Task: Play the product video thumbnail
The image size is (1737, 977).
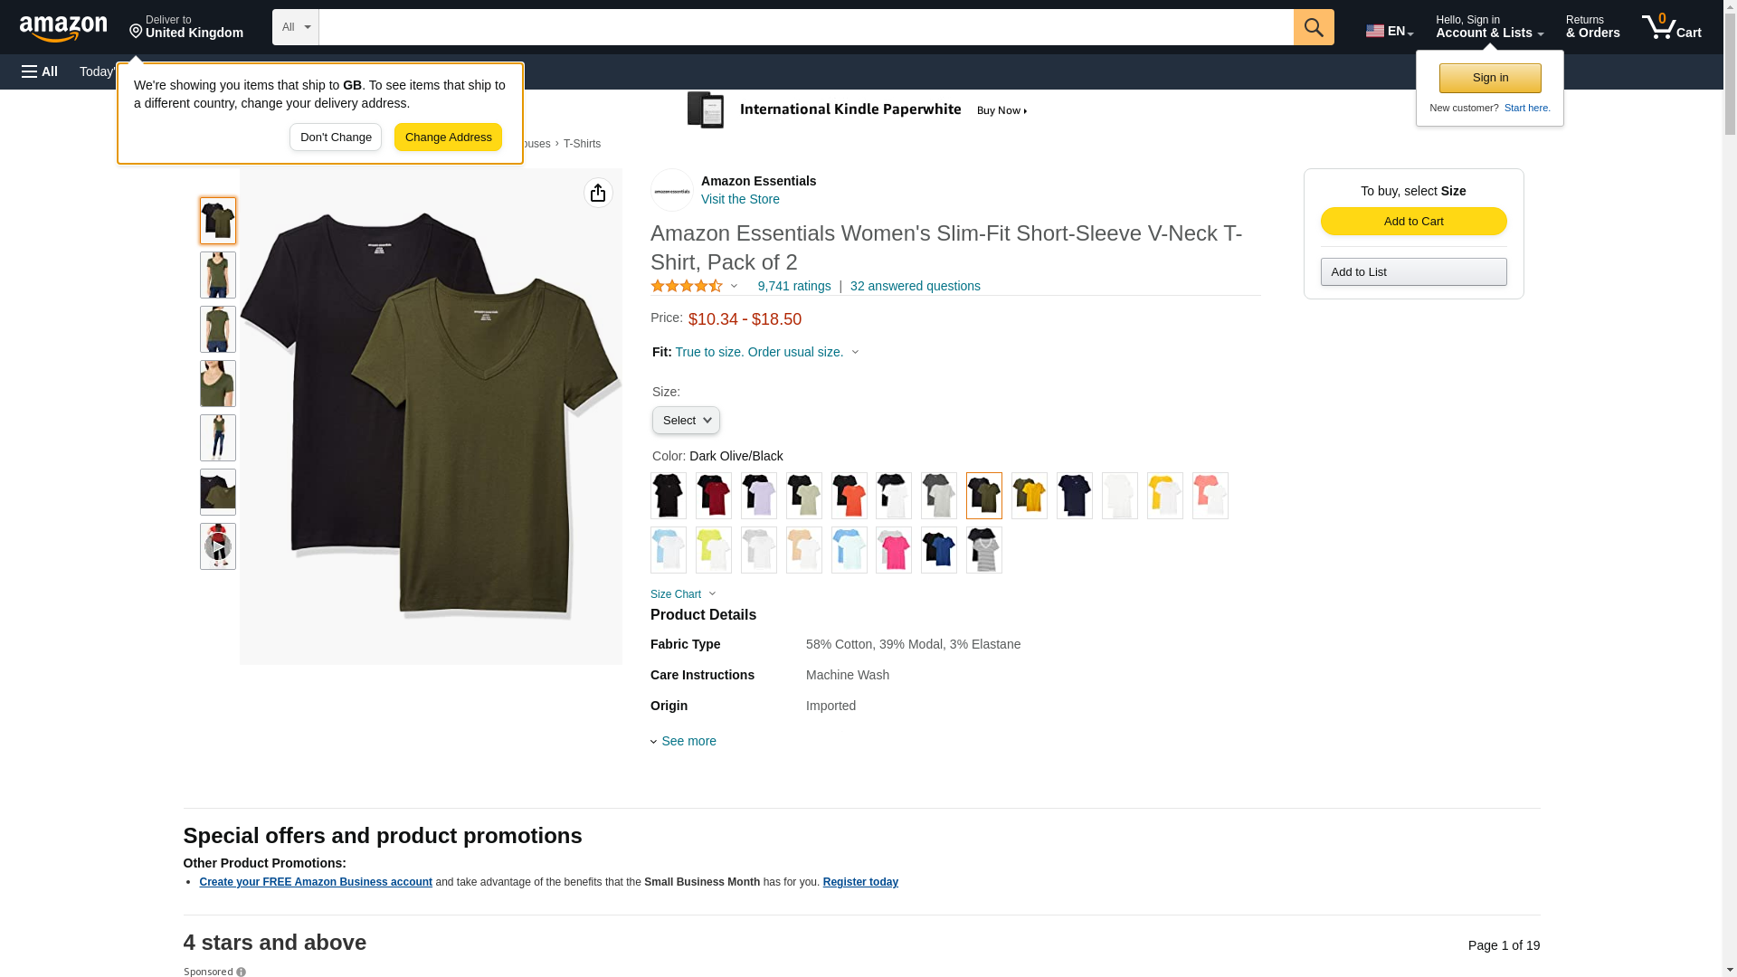Action: 218,546
